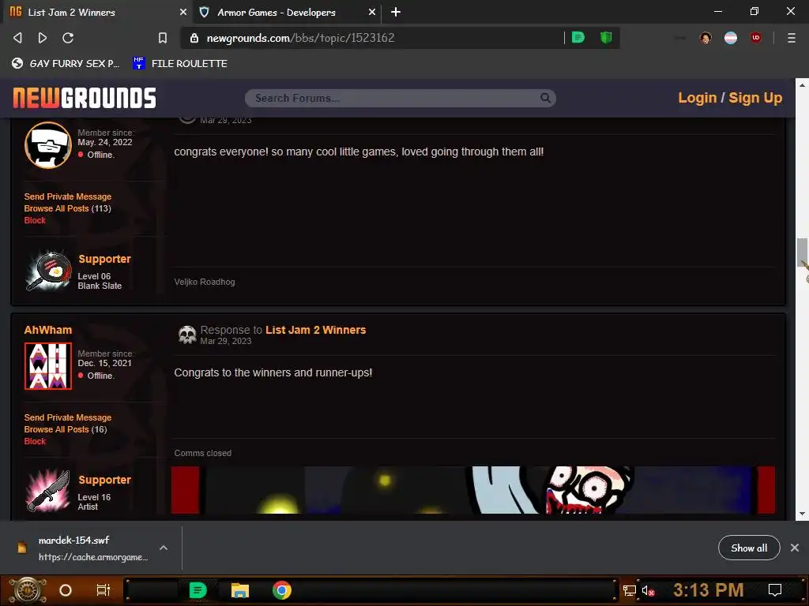Viewport: 809px width, 606px height.
Task: Close the Armor Games Developers tab
Action: coord(371,12)
